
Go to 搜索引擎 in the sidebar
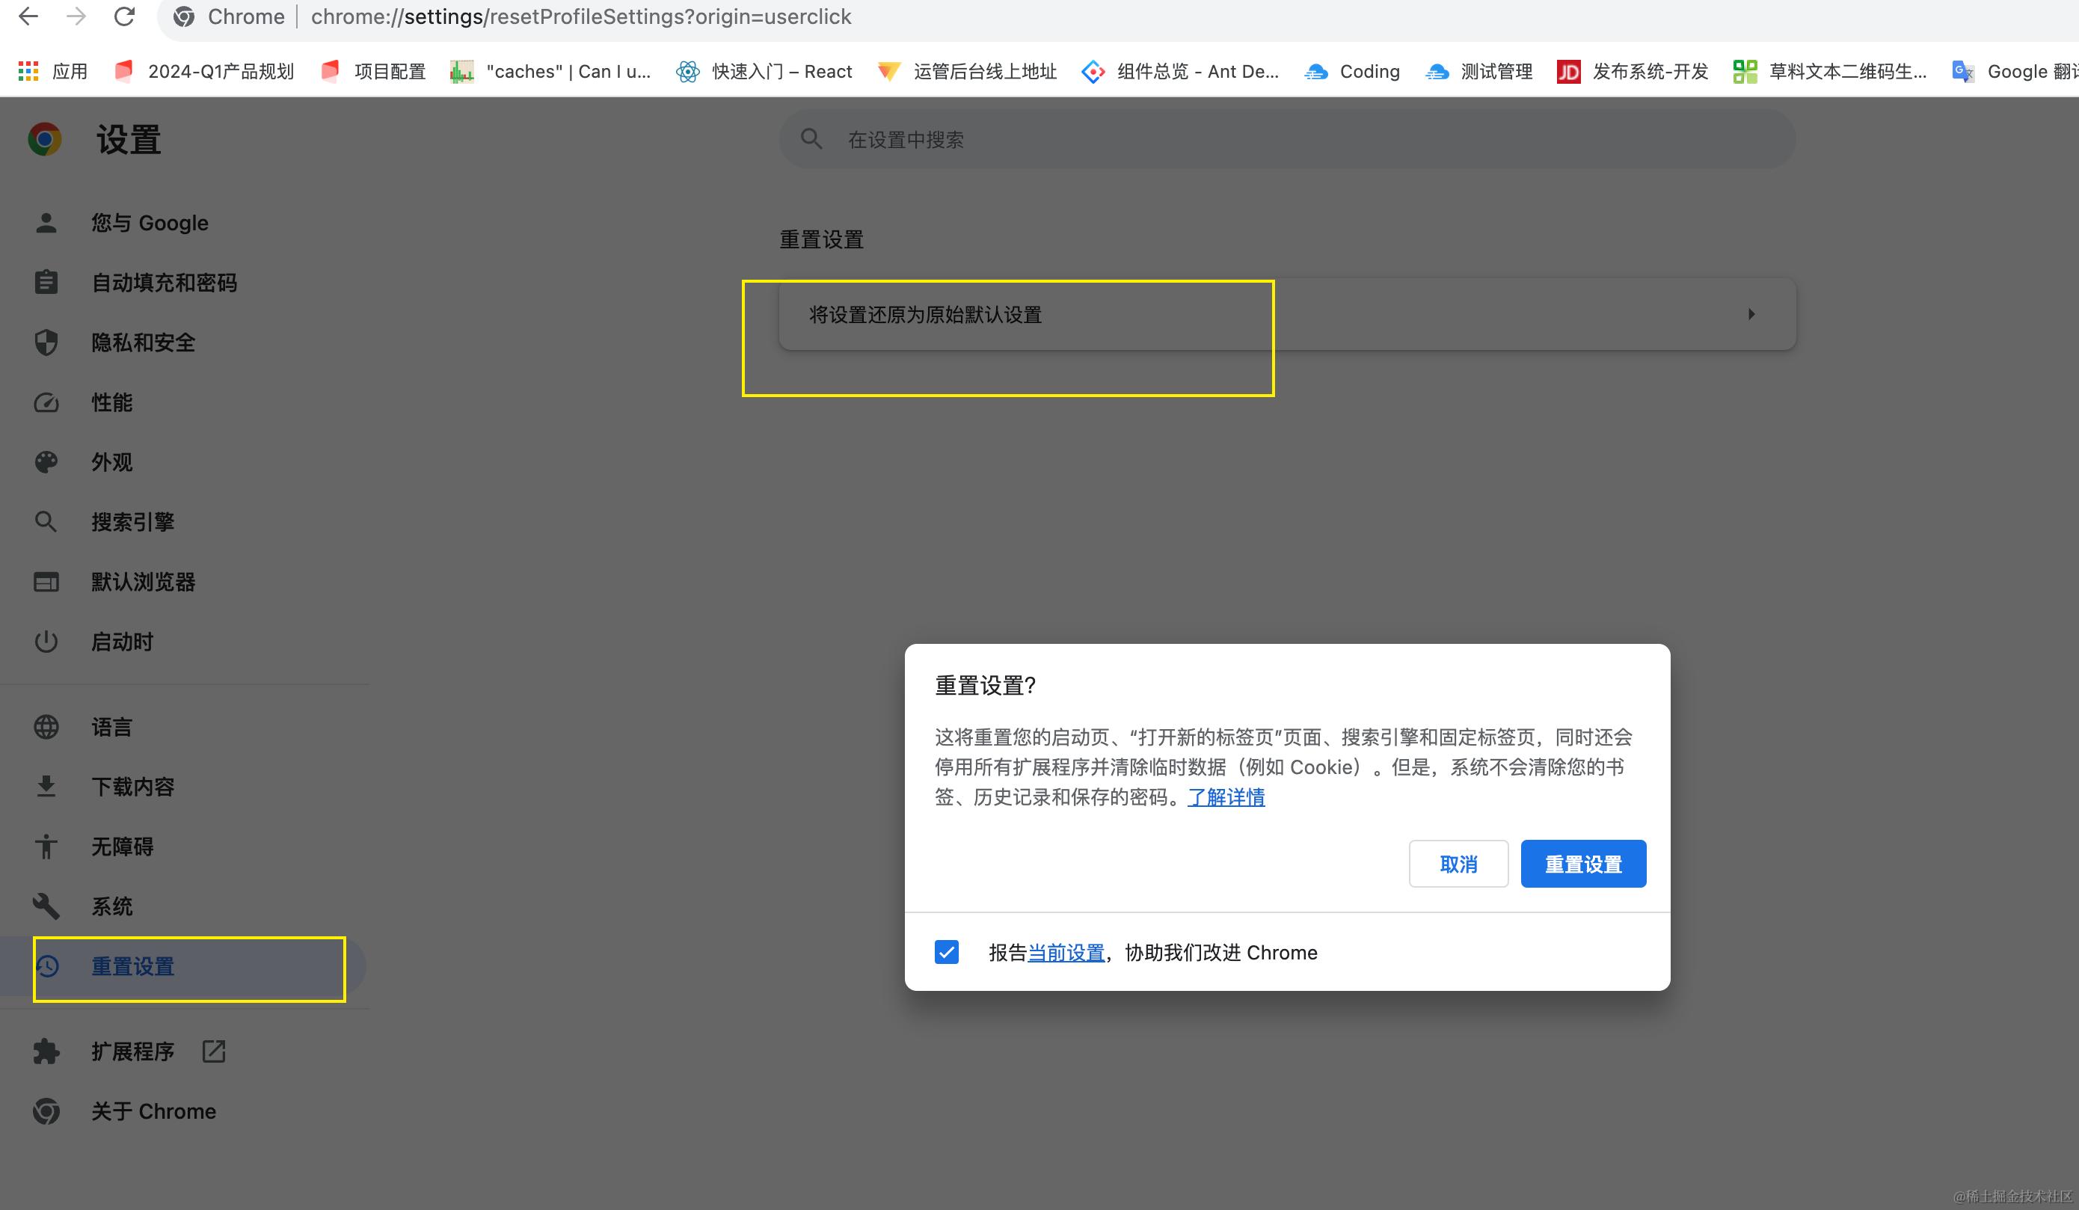[132, 522]
